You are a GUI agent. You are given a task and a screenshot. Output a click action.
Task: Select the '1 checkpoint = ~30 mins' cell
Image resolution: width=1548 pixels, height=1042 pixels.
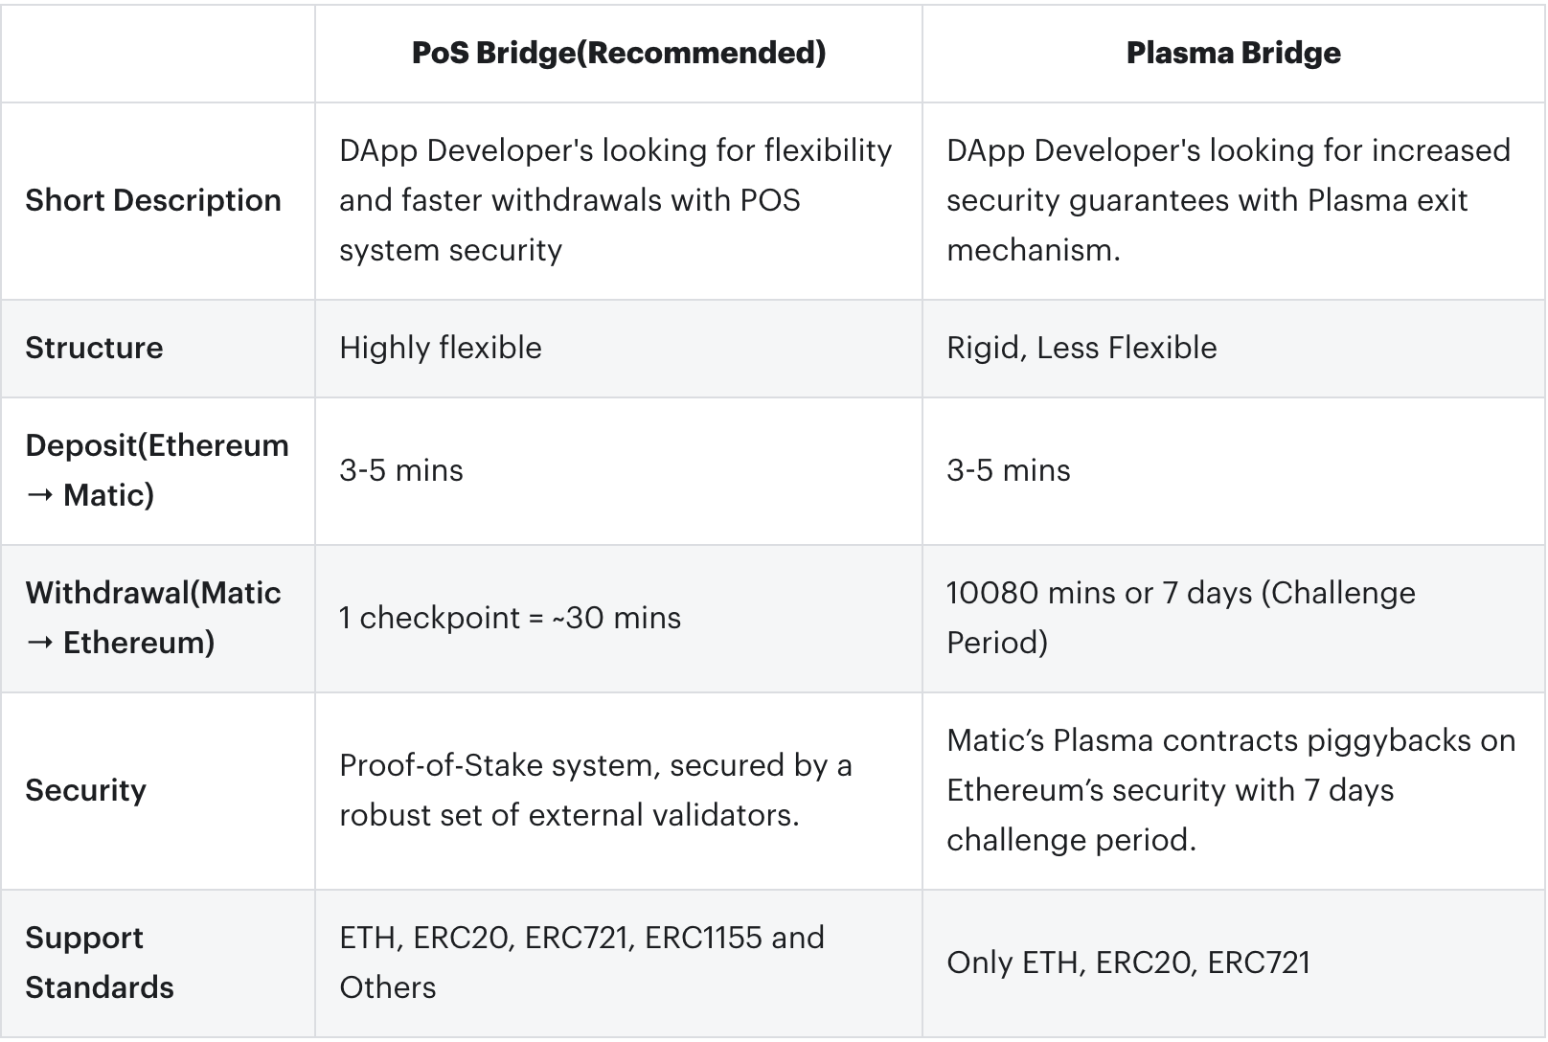[x=510, y=618]
